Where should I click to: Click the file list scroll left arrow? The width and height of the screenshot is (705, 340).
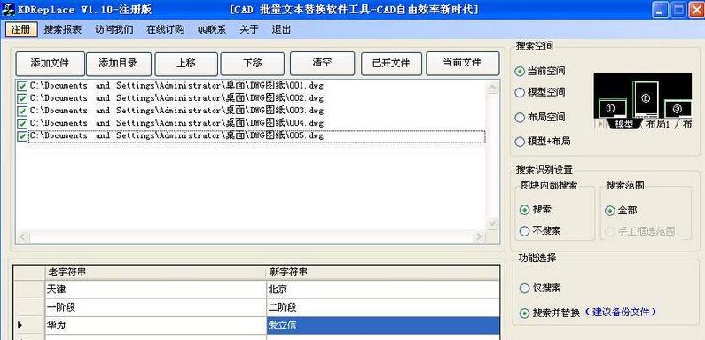[x=22, y=237]
